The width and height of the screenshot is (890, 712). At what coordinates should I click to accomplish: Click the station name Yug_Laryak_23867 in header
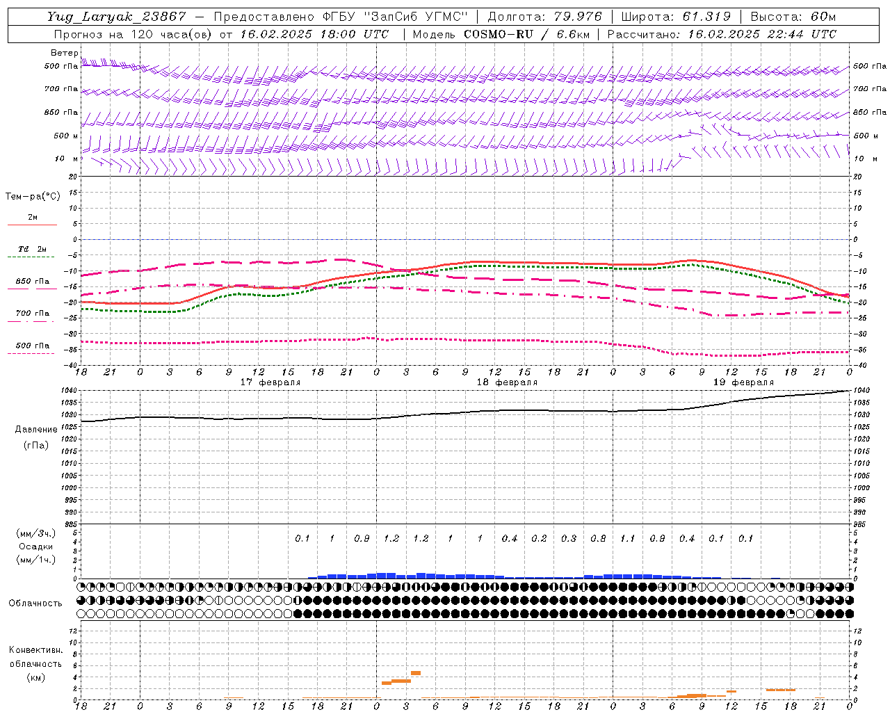click(117, 17)
